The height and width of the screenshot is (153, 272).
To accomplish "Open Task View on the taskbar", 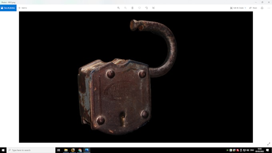I will tap(59, 150).
